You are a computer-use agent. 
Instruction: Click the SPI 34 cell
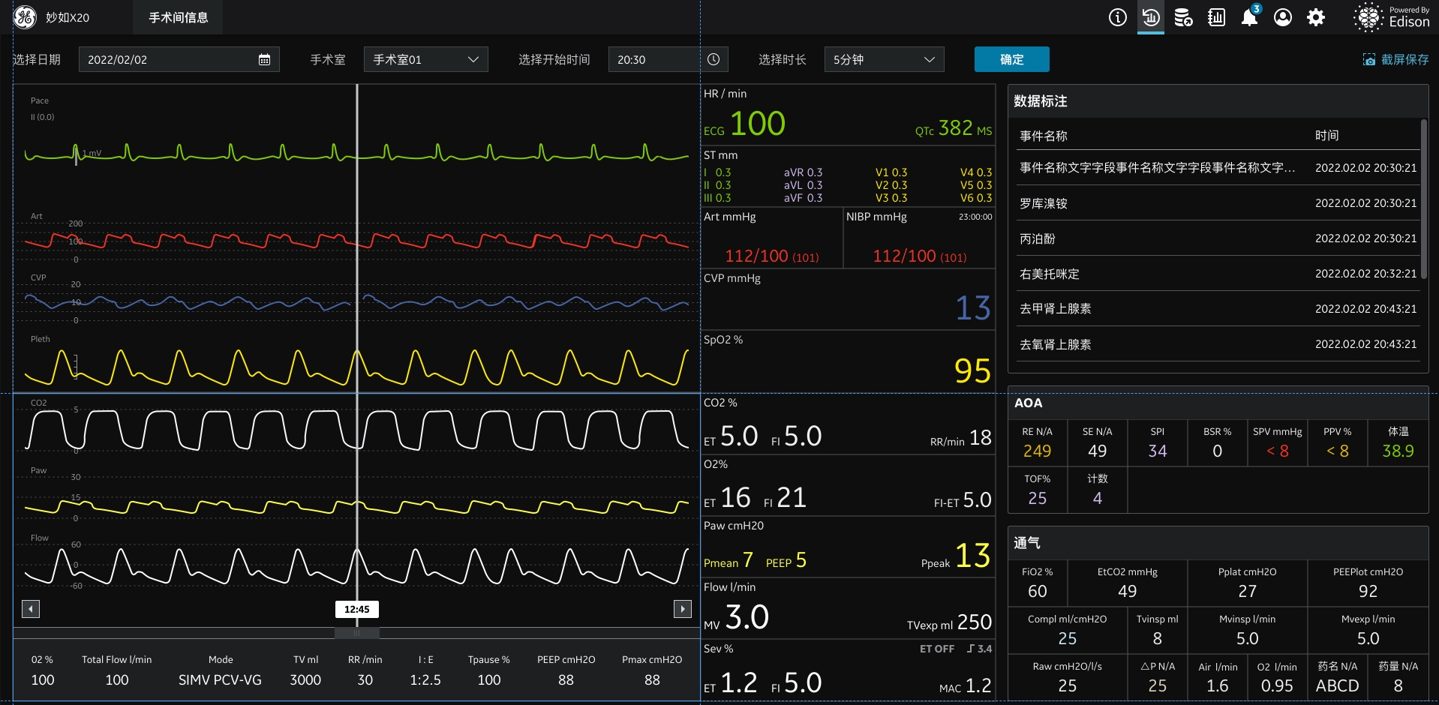(1158, 442)
